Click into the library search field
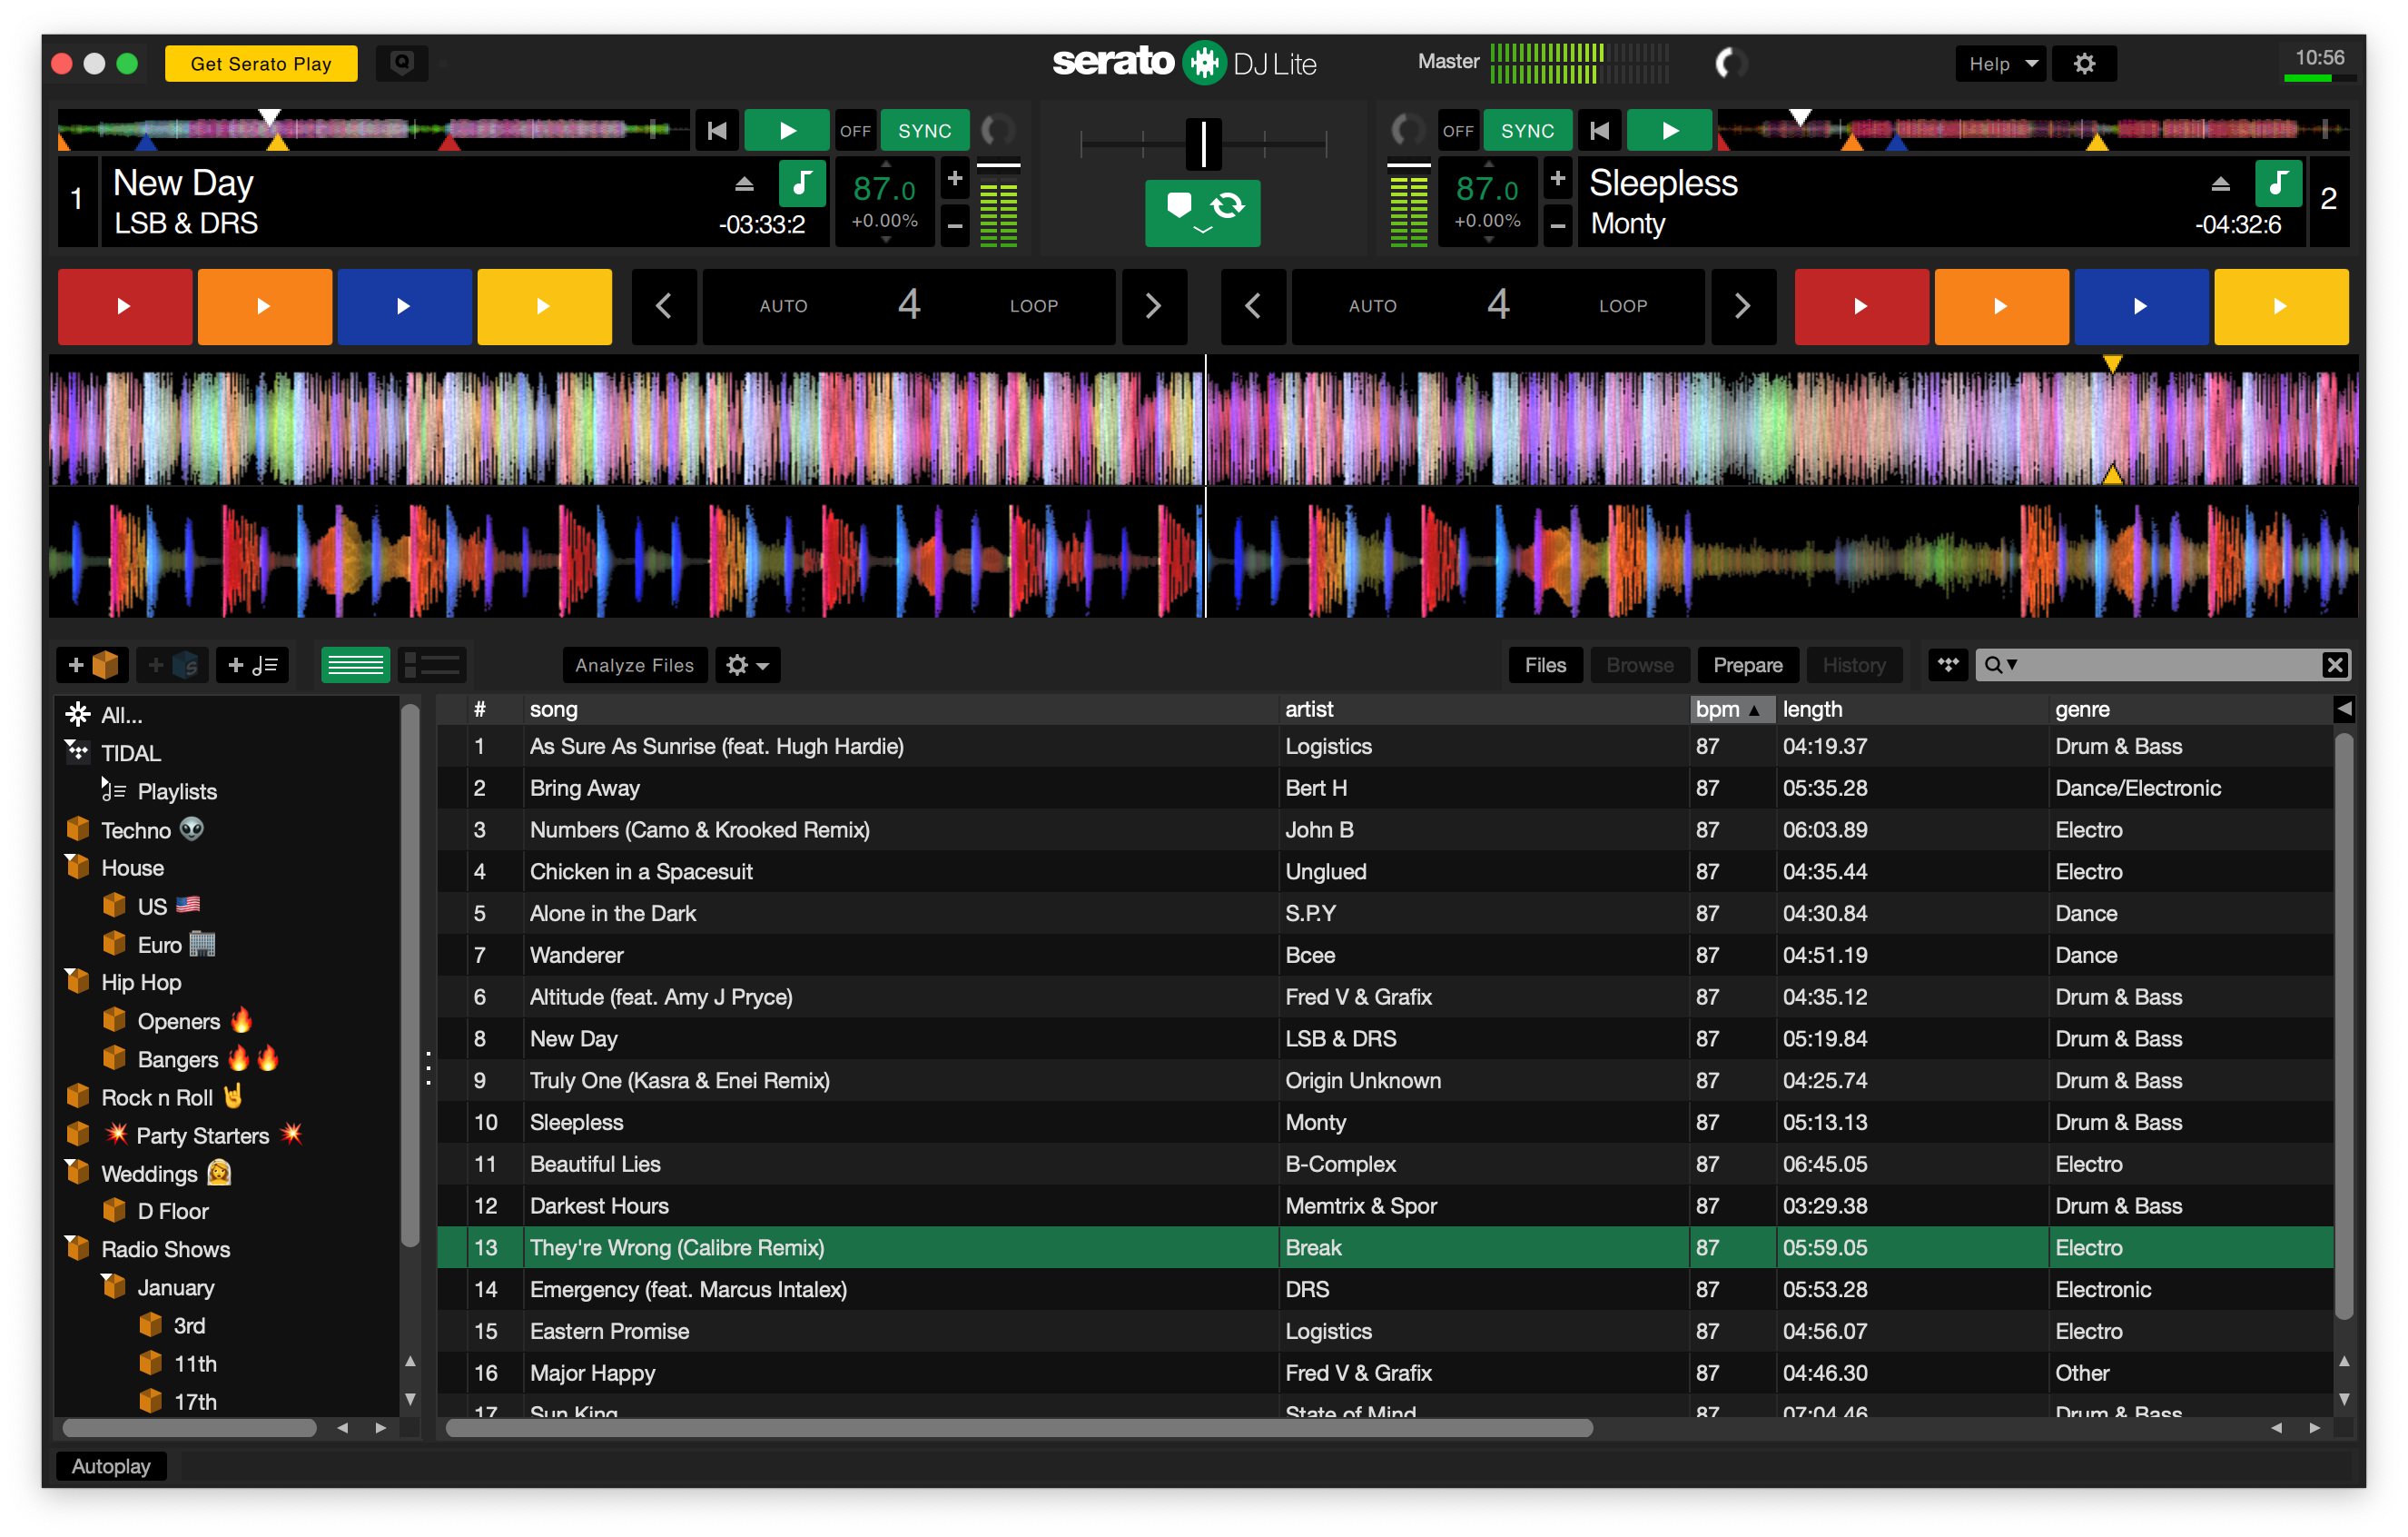This screenshot has width=2408, height=1537. [x=2165, y=666]
